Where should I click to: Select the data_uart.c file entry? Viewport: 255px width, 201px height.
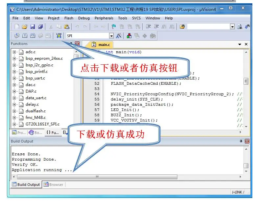pyautogui.click(x=36, y=98)
